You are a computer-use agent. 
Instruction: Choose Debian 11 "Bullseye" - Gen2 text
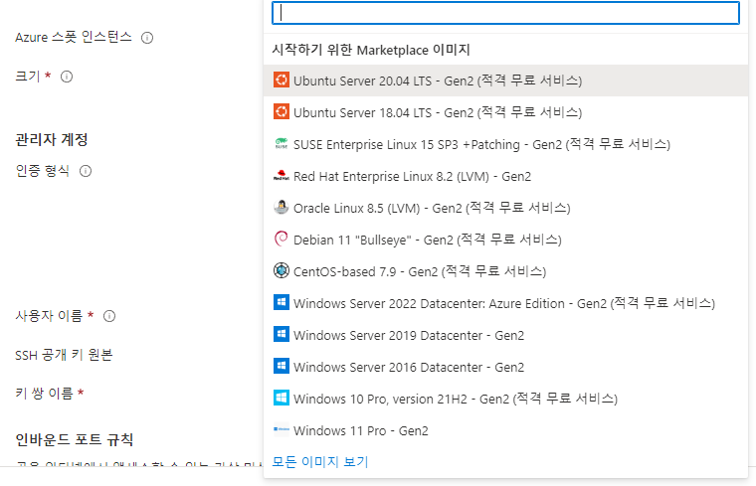[428, 240]
